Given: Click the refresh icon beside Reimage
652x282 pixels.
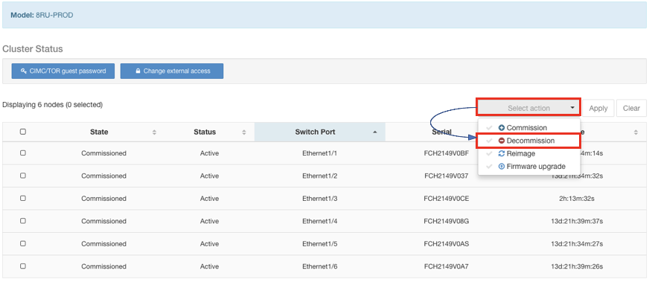Looking at the screenshot, I should coord(502,154).
